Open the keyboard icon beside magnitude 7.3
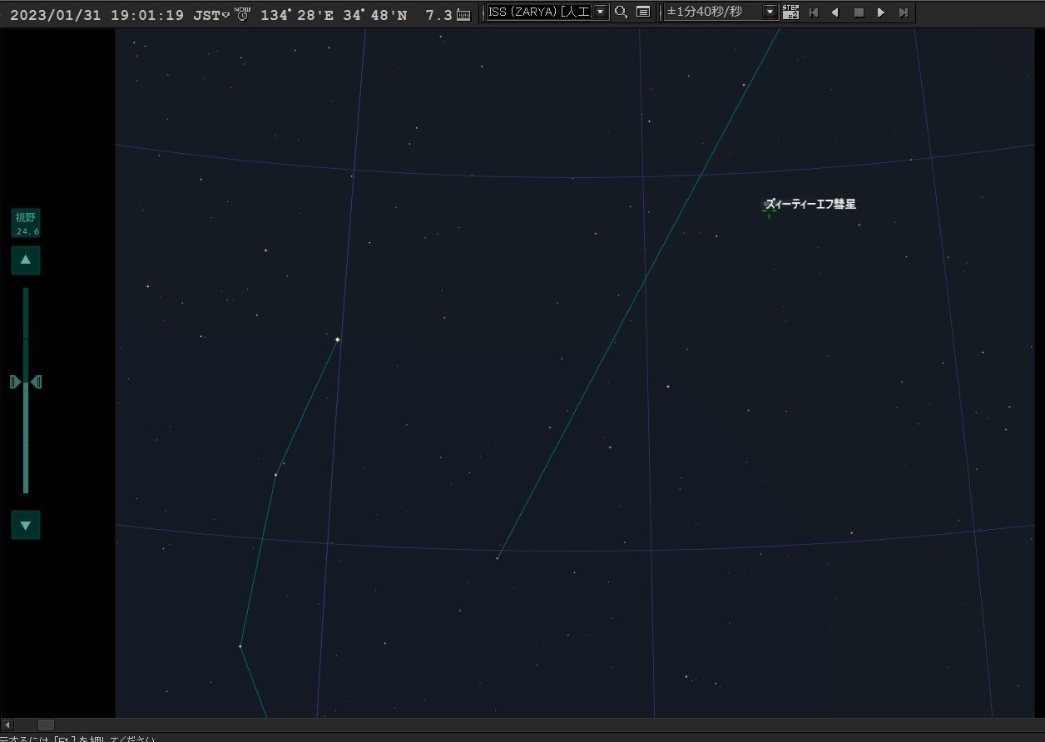Image resolution: width=1045 pixels, height=742 pixels. (x=463, y=14)
